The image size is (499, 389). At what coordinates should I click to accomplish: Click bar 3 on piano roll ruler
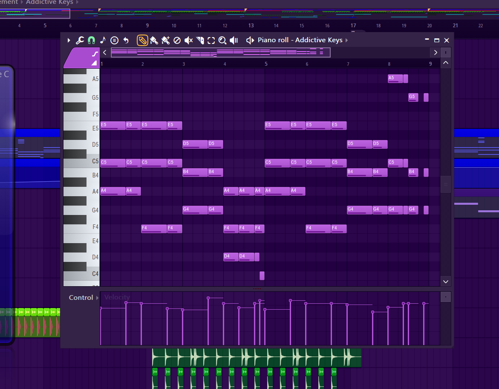(x=184, y=64)
